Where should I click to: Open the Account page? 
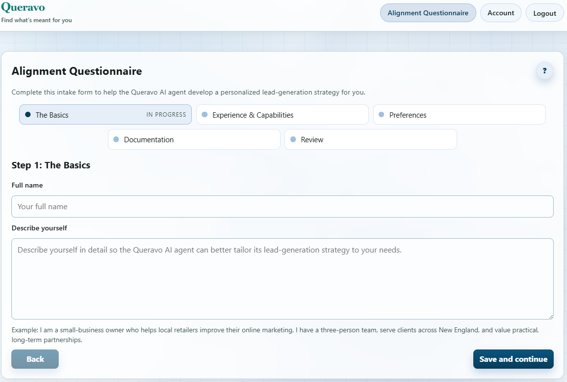coord(500,13)
